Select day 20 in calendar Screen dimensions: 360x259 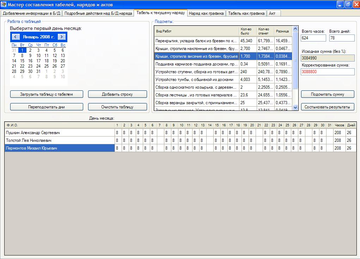(63, 61)
